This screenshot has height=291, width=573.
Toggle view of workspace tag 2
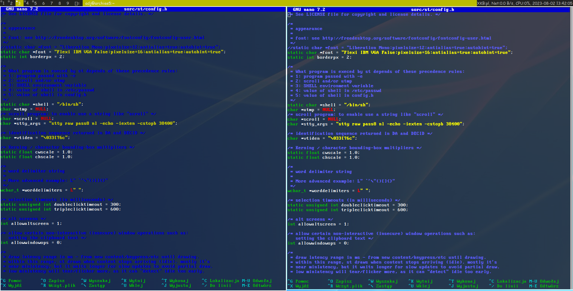(11, 3)
